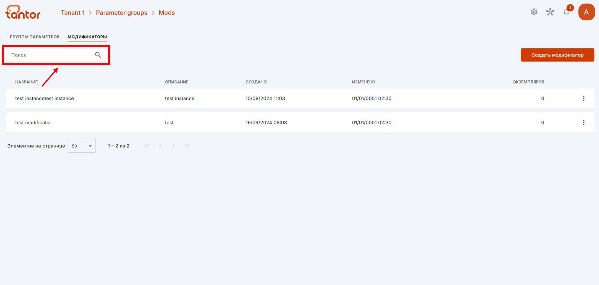Click Создать модификатор button
The width and height of the screenshot is (599, 285).
point(557,55)
